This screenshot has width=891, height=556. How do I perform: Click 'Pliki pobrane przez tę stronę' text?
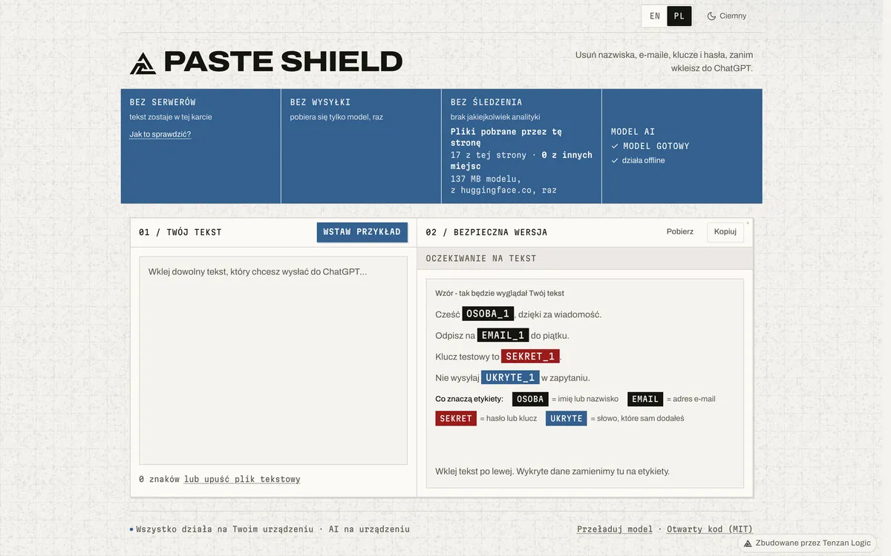pyautogui.click(x=506, y=137)
